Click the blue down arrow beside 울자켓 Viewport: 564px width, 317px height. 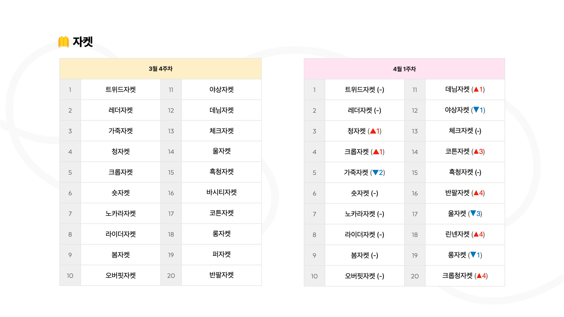(x=473, y=213)
